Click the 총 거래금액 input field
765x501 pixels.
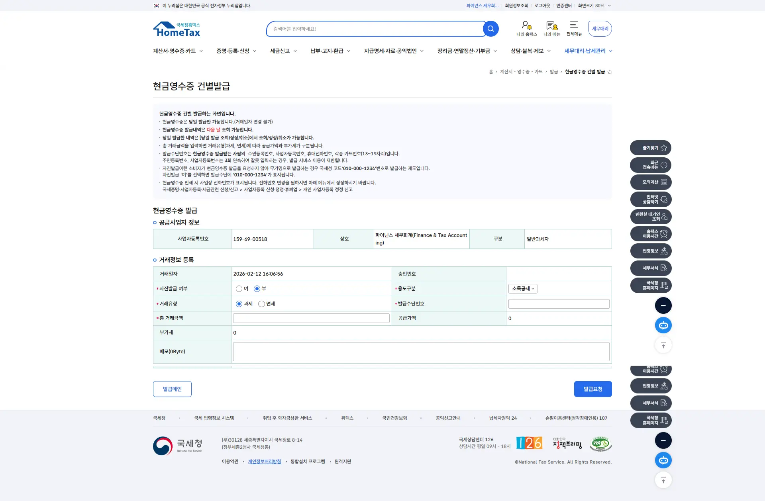point(311,318)
